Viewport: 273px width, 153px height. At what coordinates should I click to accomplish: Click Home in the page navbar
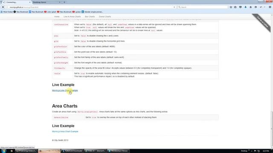57,17
